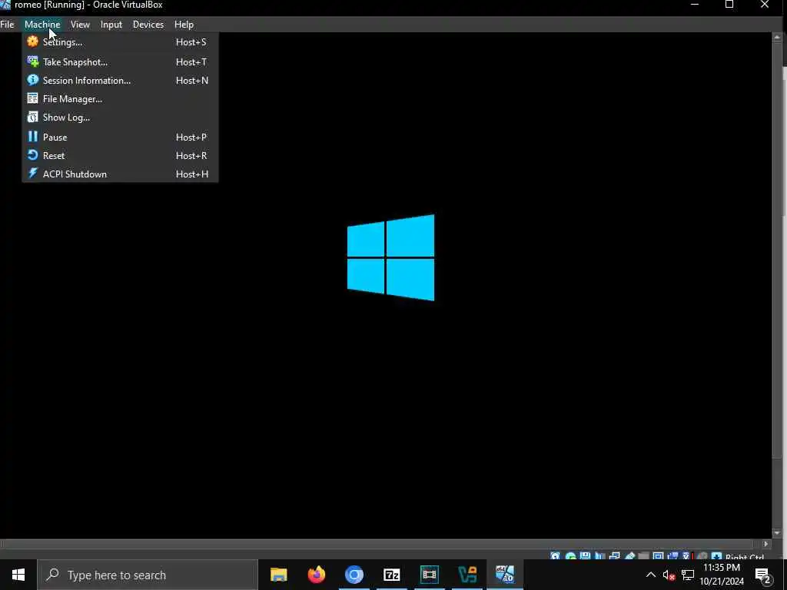Click the USB status bar icon
Viewport: 787px width, 590px height.
tap(630, 556)
